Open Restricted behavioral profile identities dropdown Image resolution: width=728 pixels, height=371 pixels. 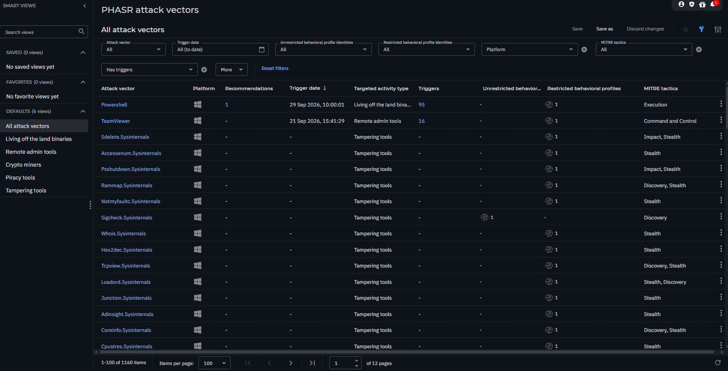pos(426,49)
